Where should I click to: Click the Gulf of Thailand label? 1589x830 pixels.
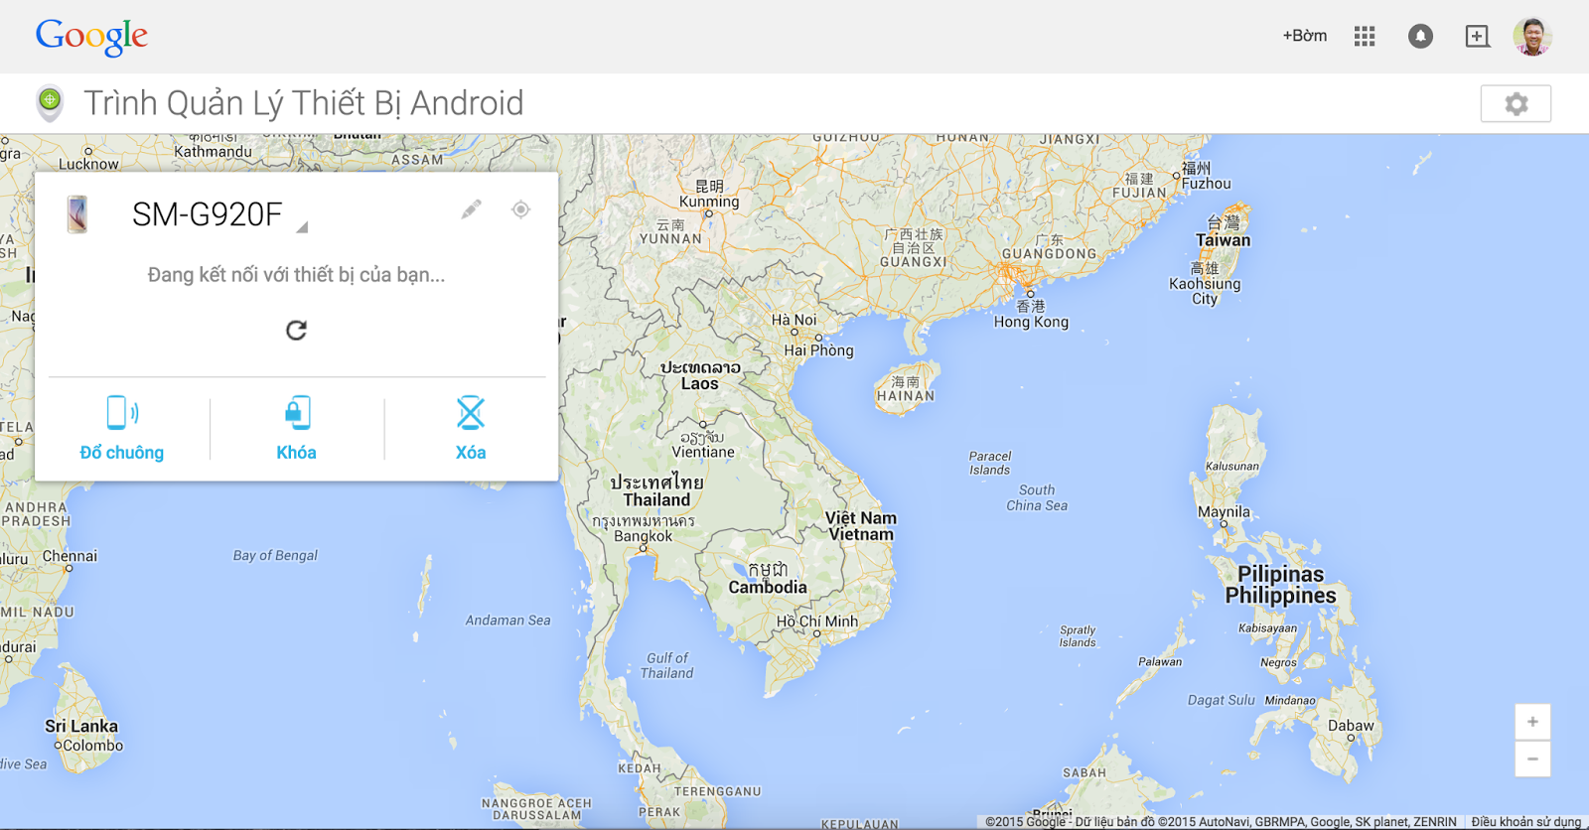667,665
